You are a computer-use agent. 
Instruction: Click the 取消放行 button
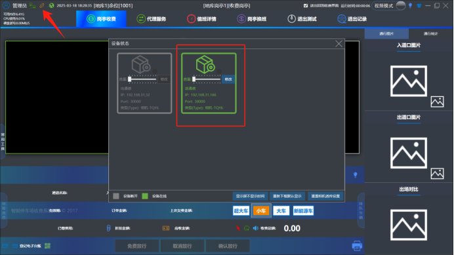pos(182,246)
